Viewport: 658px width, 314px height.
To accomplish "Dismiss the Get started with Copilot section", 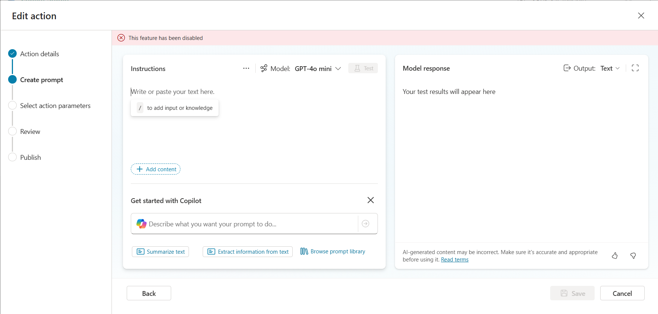I will click(370, 200).
